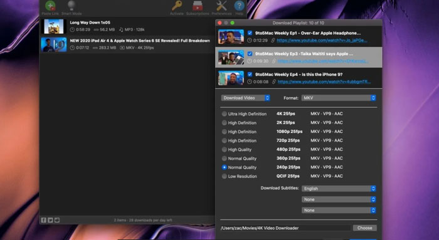Open Preferences via the tools icon
Image resolution: width=439 pixels, height=240 pixels.
click(x=221, y=6)
